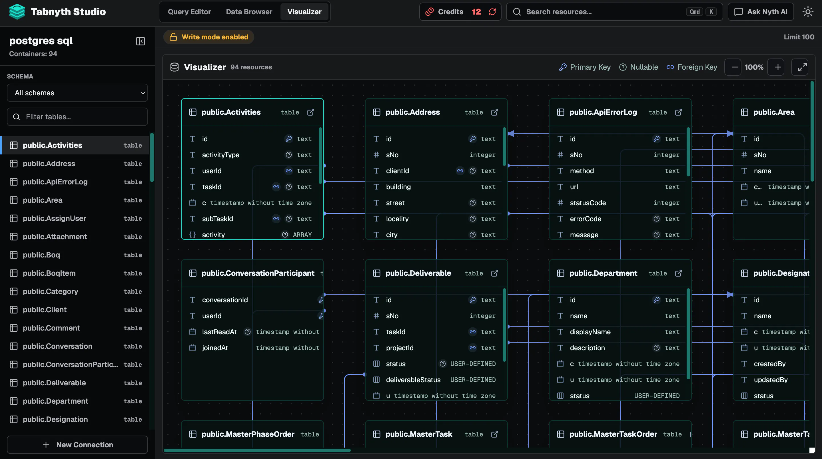Toggle light theme with the sun icon
Viewport: 822px width, 459px height.
[808, 12]
